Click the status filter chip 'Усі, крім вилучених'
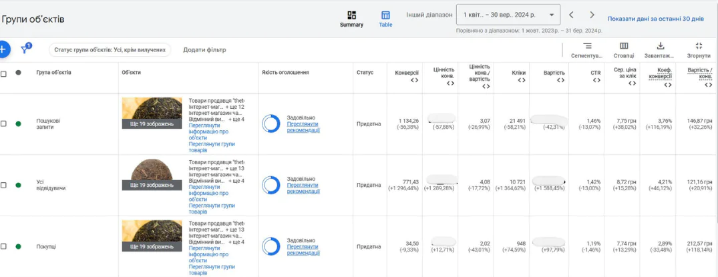718x277 pixels. tap(110, 50)
